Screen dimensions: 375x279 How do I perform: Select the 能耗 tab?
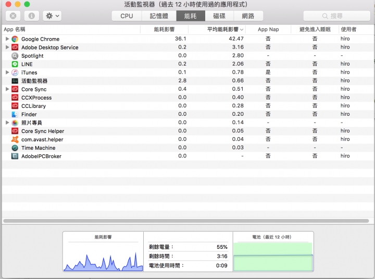[191, 16]
